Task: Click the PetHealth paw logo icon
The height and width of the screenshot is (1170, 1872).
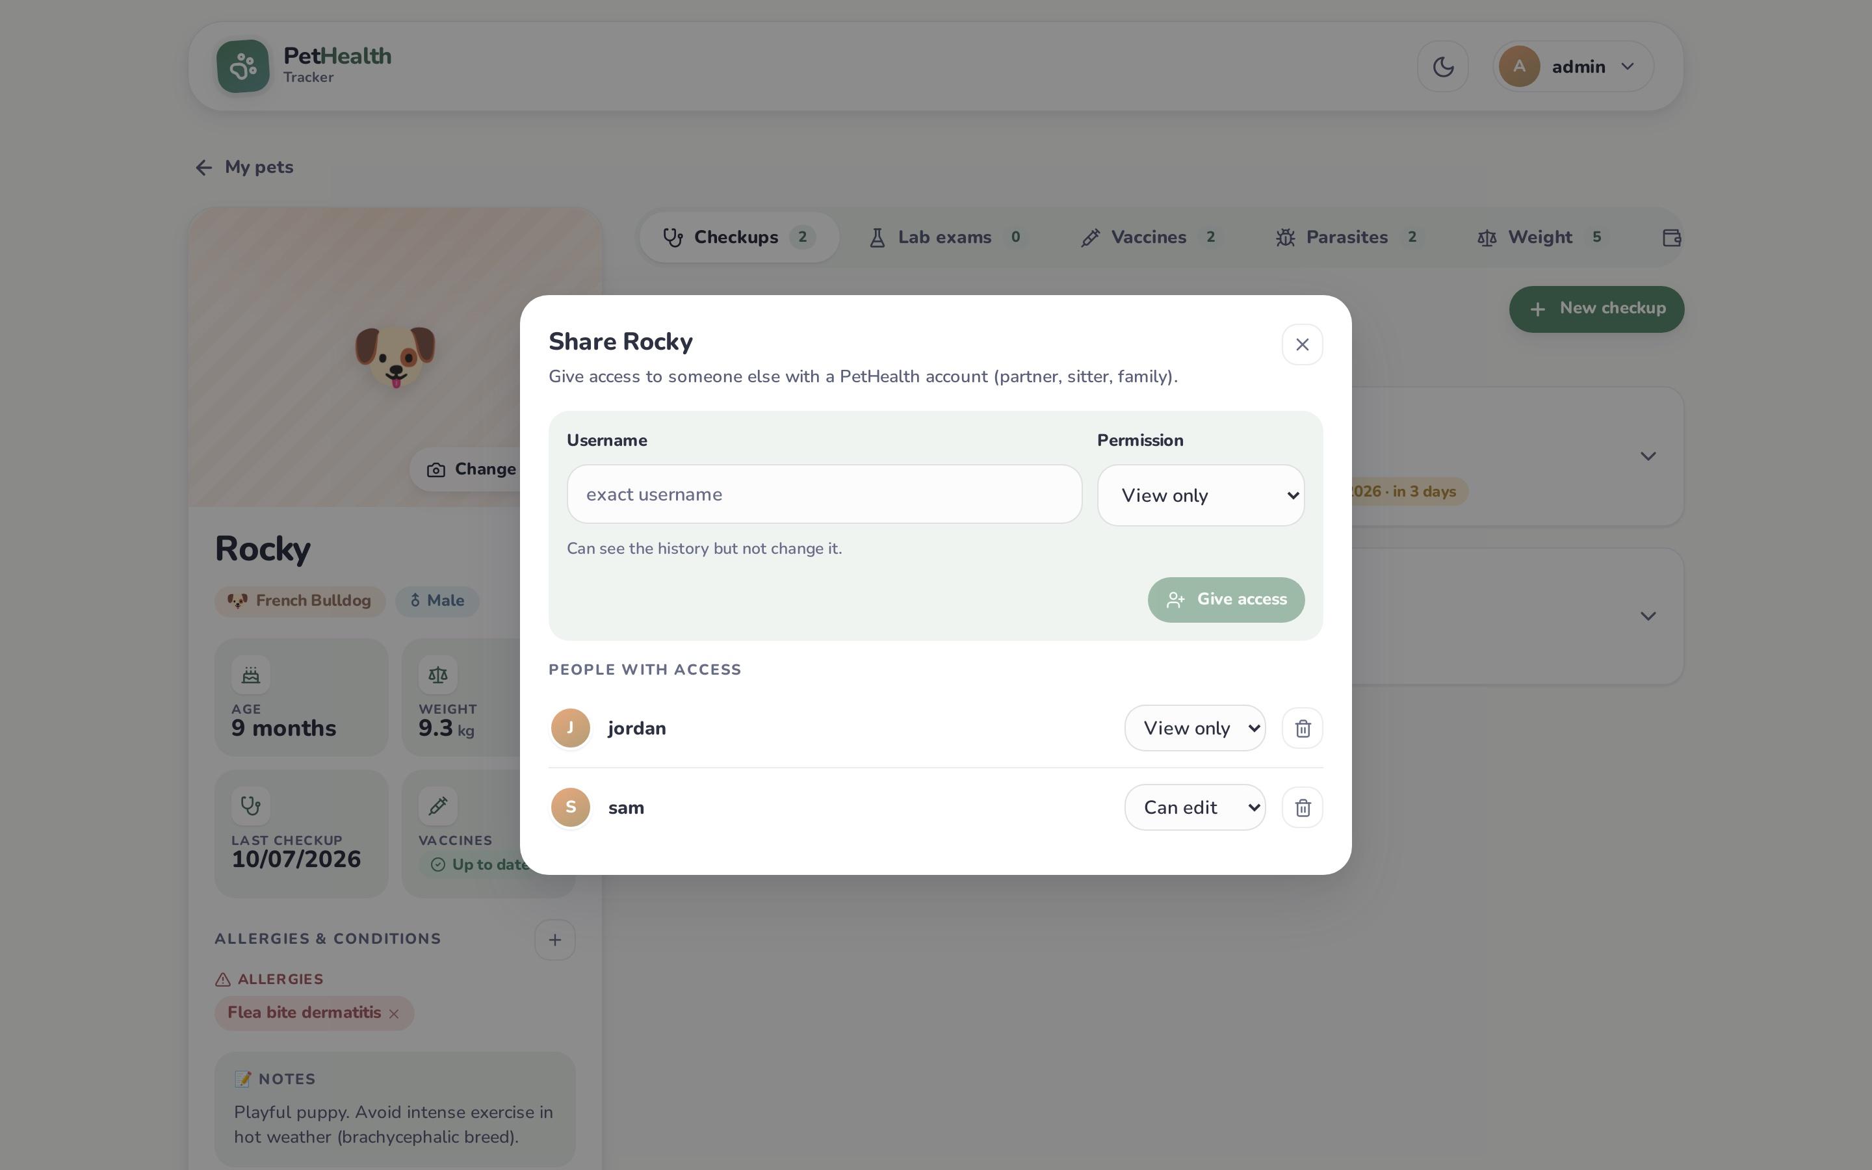Action: [x=243, y=66]
